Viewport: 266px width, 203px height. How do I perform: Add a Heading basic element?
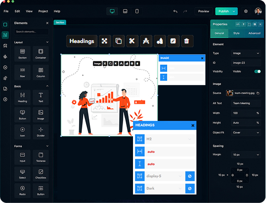point(22,97)
